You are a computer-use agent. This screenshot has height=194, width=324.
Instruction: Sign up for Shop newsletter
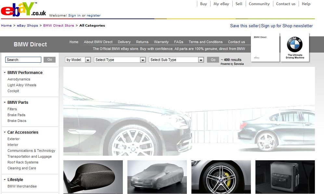(287, 26)
